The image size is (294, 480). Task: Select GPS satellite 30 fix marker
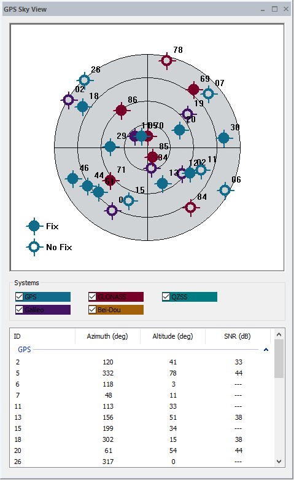tap(223, 138)
